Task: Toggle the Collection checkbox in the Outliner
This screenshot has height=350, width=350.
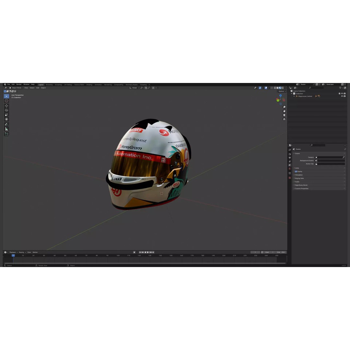Action: (339, 94)
